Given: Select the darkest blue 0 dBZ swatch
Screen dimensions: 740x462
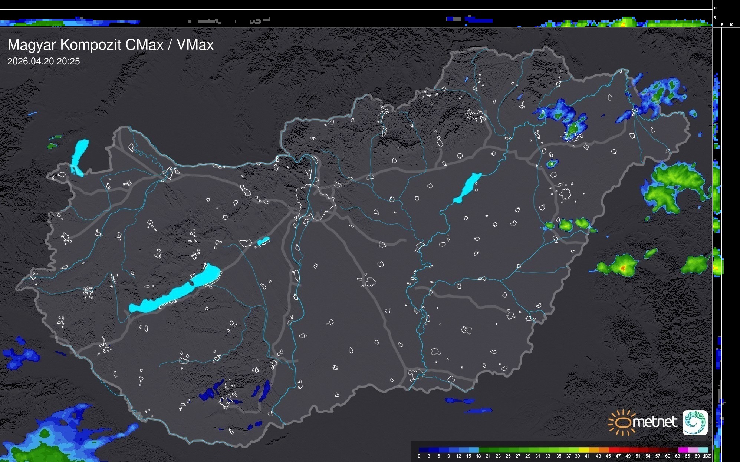Looking at the screenshot, I should click(x=423, y=450).
